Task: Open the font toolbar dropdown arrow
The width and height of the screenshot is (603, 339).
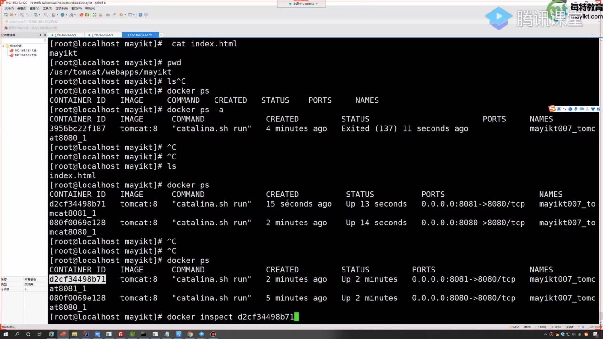Action: point(75,15)
